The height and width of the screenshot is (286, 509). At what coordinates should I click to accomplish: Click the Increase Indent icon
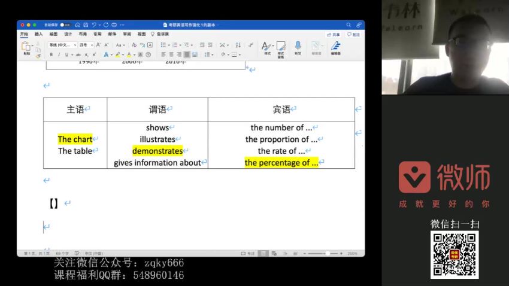coord(210,45)
